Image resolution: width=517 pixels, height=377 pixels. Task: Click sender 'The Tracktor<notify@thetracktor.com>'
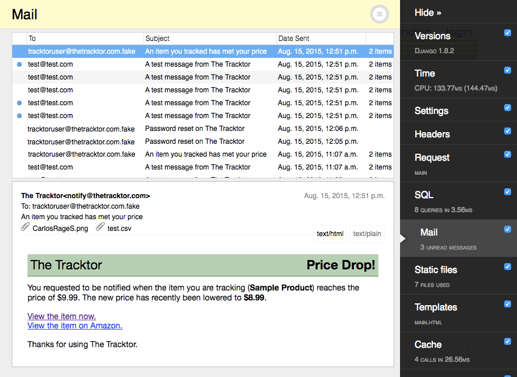pos(85,196)
